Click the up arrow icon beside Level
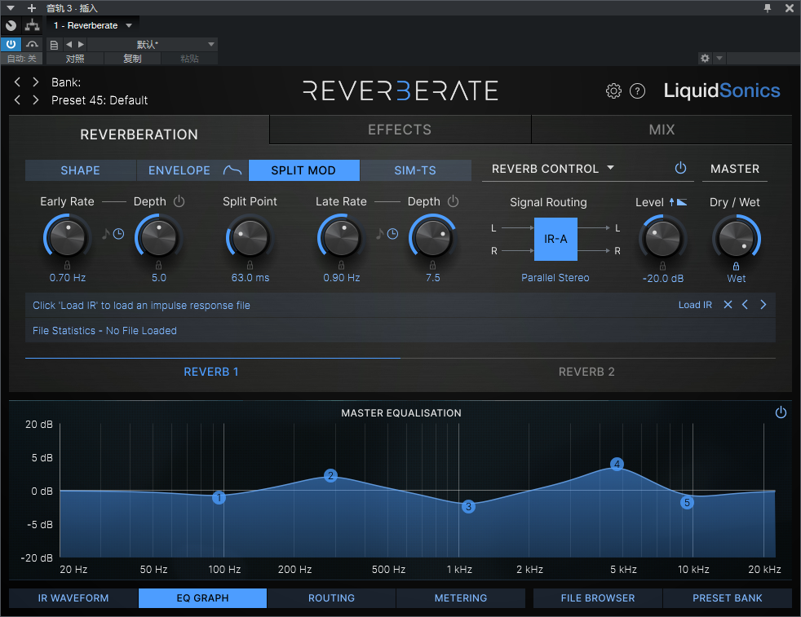Image resolution: width=801 pixels, height=617 pixels. [x=672, y=202]
